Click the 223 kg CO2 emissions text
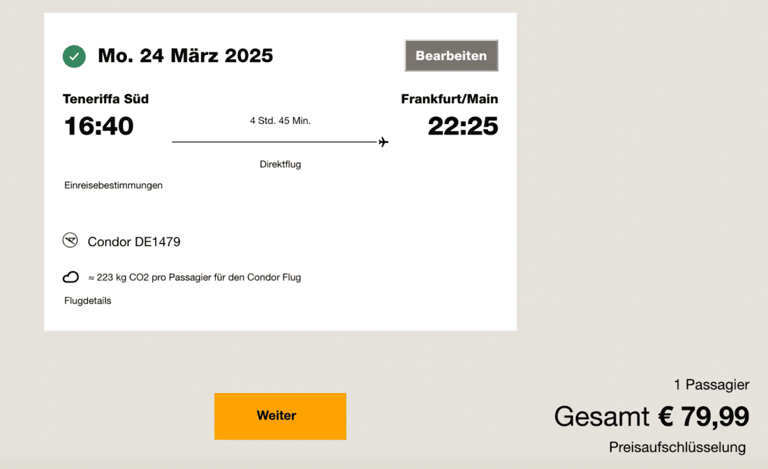Viewport: 768px width, 469px height. (x=195, y=277)
